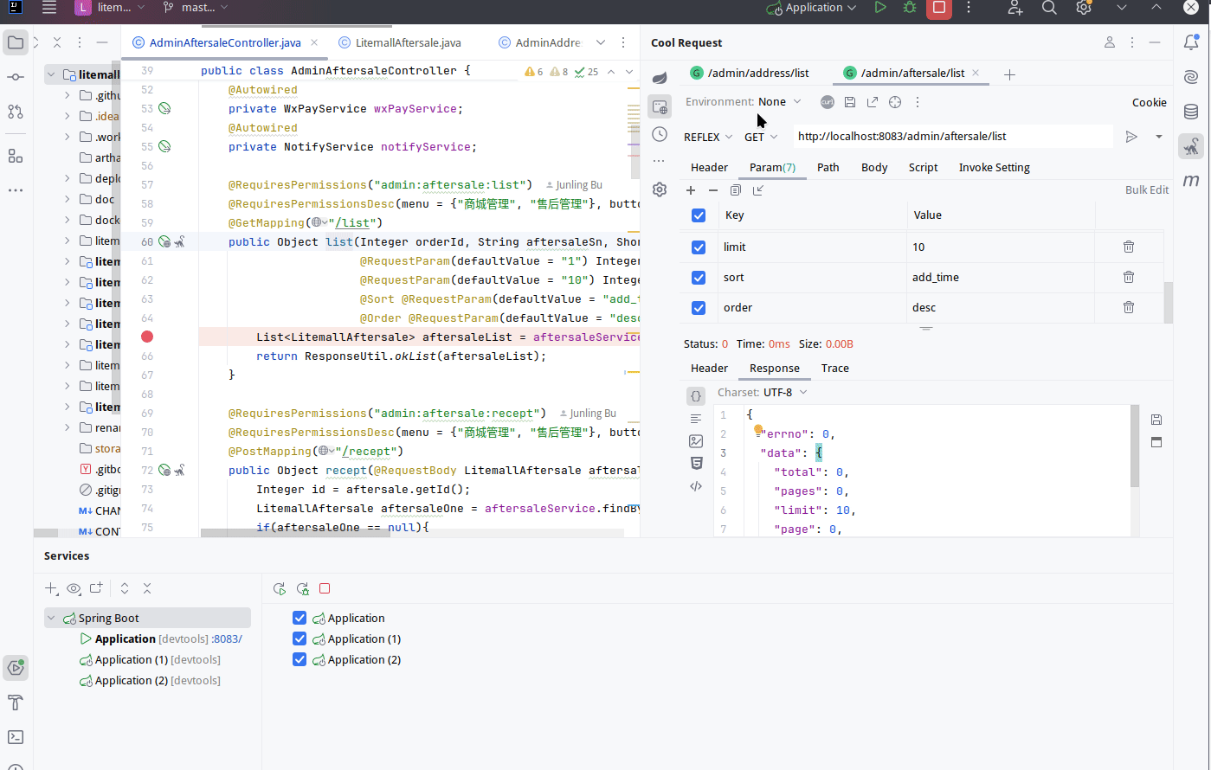Uncheck Application (1) checkbox

tap(300, 638)
